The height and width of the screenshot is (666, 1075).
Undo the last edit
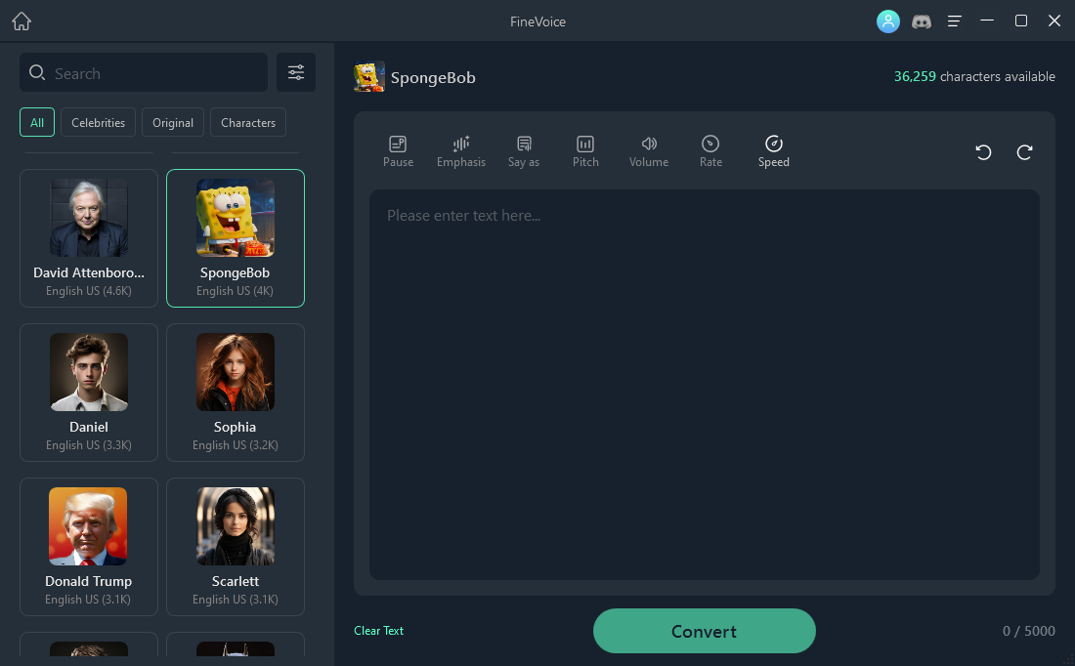(984, 152)
